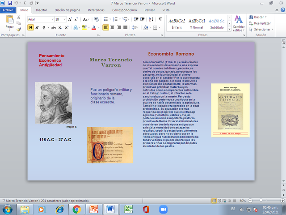Image resolution: width=286 pixels, height=215 pixels.
Task: Switch to web layout view
Action: [x=224, y=201]
